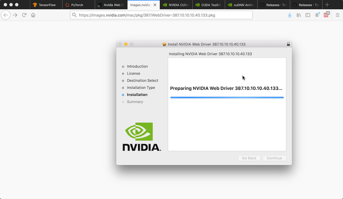
Task: Switch to the NVIDIA CUDA tab
Action: point(176,5)
